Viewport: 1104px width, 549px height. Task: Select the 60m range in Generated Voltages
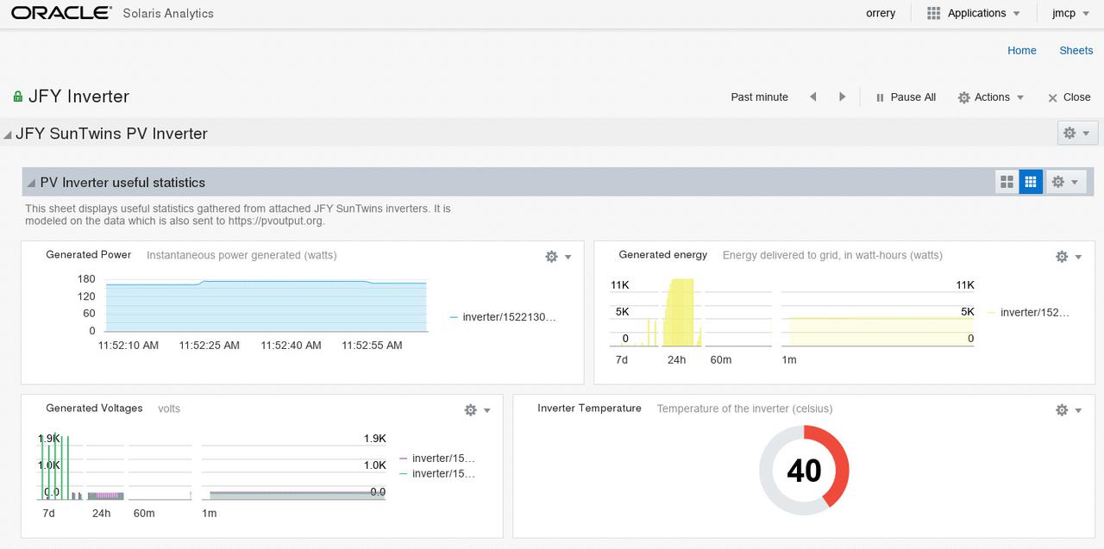pyautogui.click(x=144, y=514)
